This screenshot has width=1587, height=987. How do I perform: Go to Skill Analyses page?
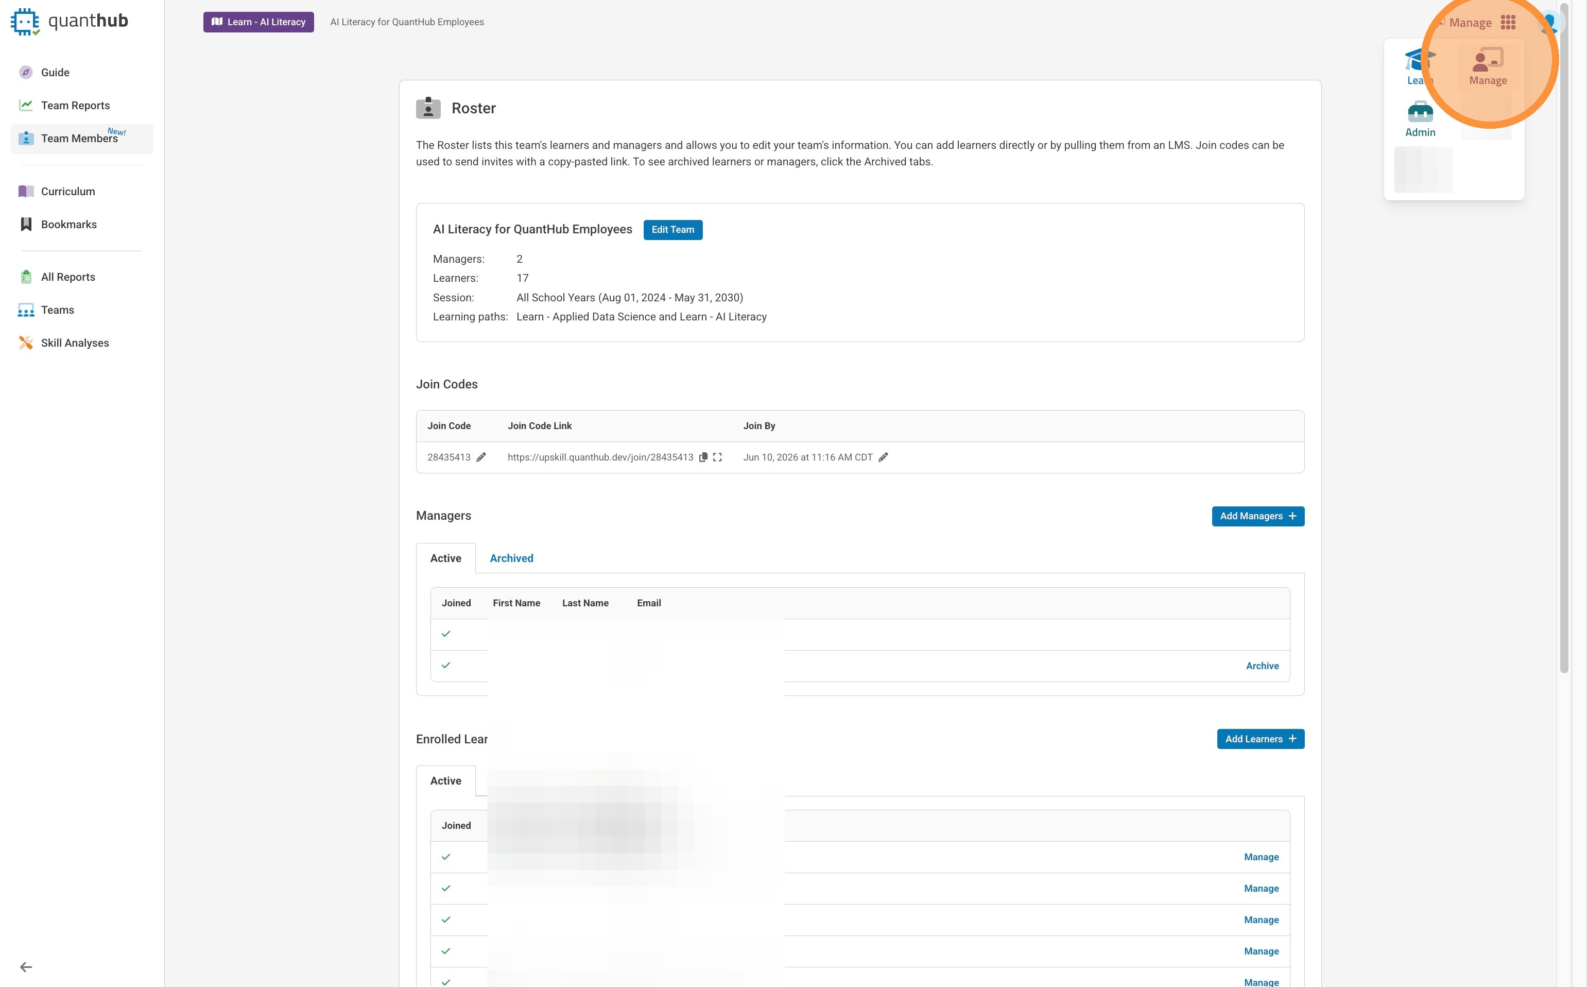pyautogui.click(x=74, y=343)
